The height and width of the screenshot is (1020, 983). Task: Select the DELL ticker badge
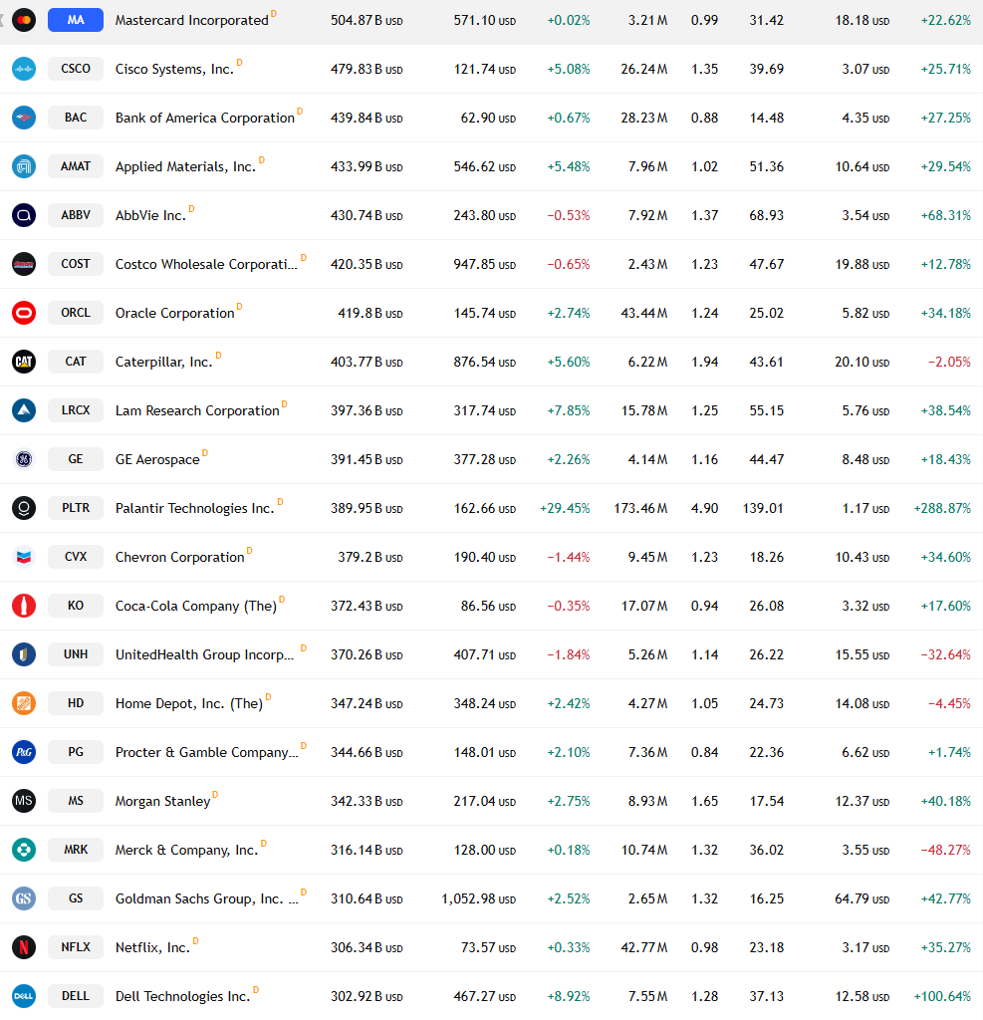pos(76,996)
